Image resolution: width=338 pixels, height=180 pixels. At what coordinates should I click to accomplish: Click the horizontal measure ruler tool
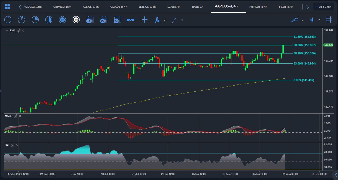131,20
